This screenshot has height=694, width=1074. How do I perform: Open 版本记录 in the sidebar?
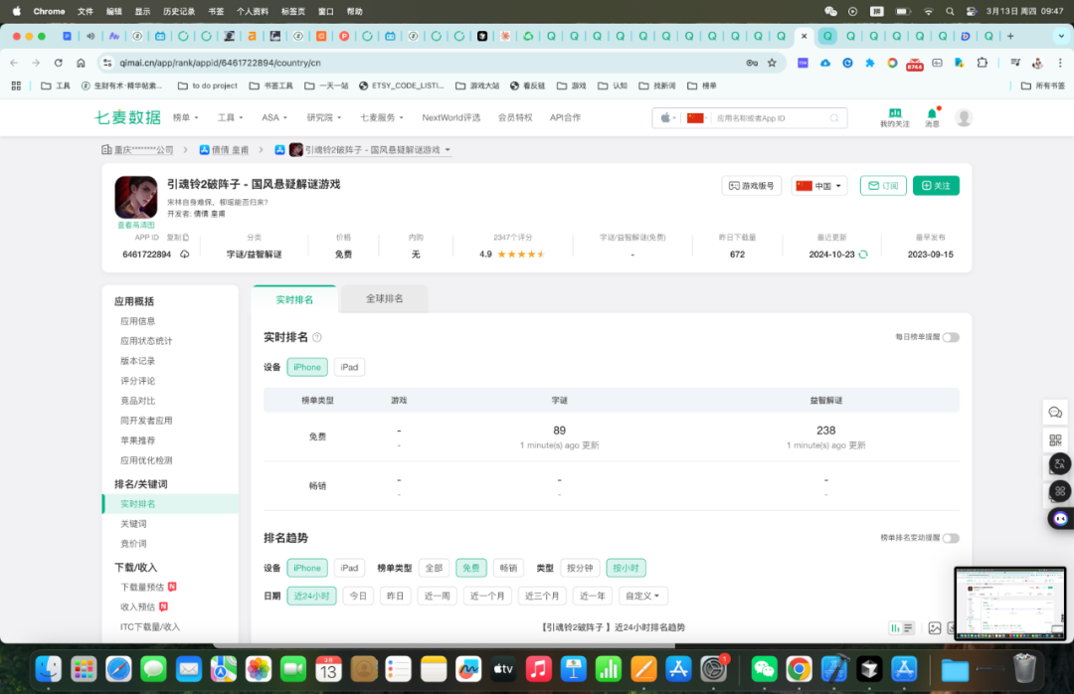pyautogui.click(x=137, y=360)
